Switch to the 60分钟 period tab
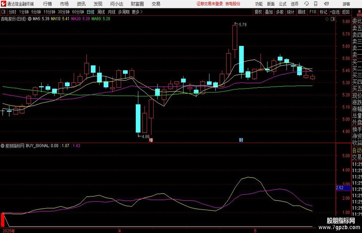The width and height of the screenshot is (362, 233). pyautogui.click(x=78, y=12)
